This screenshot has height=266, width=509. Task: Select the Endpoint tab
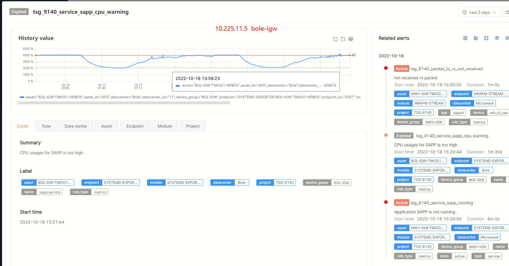[135, 126]
